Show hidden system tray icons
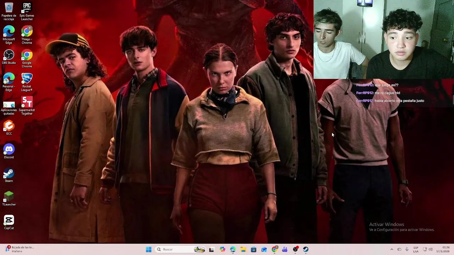Image resolution: width=454 pixels, height=255 pixels. 392,249
